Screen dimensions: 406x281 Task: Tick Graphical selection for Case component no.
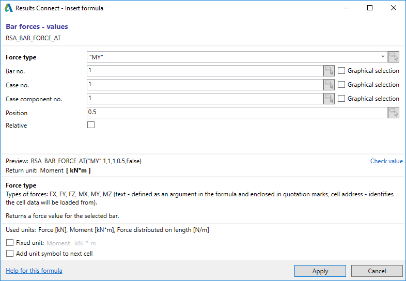coord(341,99)
